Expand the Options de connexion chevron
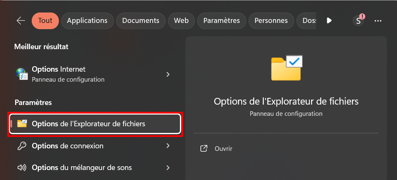 click(x=168, y=146)
